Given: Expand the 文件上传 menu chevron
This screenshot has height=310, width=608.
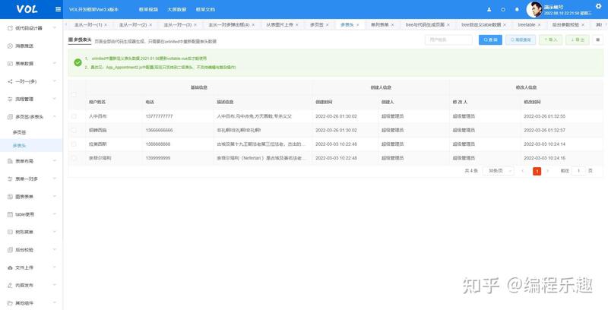Looking at the screenshot, I should point(54,267).
